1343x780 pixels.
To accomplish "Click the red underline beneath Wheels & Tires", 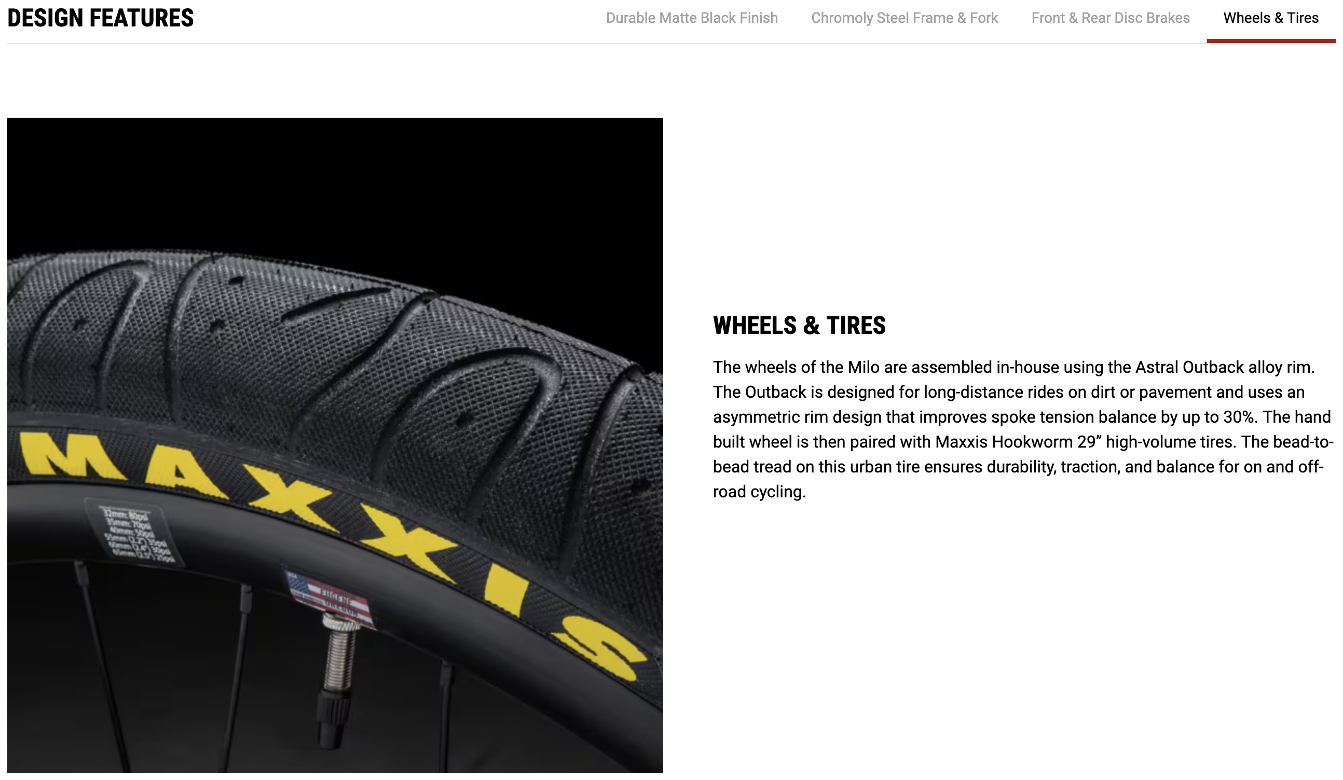I will [1270, 41].
